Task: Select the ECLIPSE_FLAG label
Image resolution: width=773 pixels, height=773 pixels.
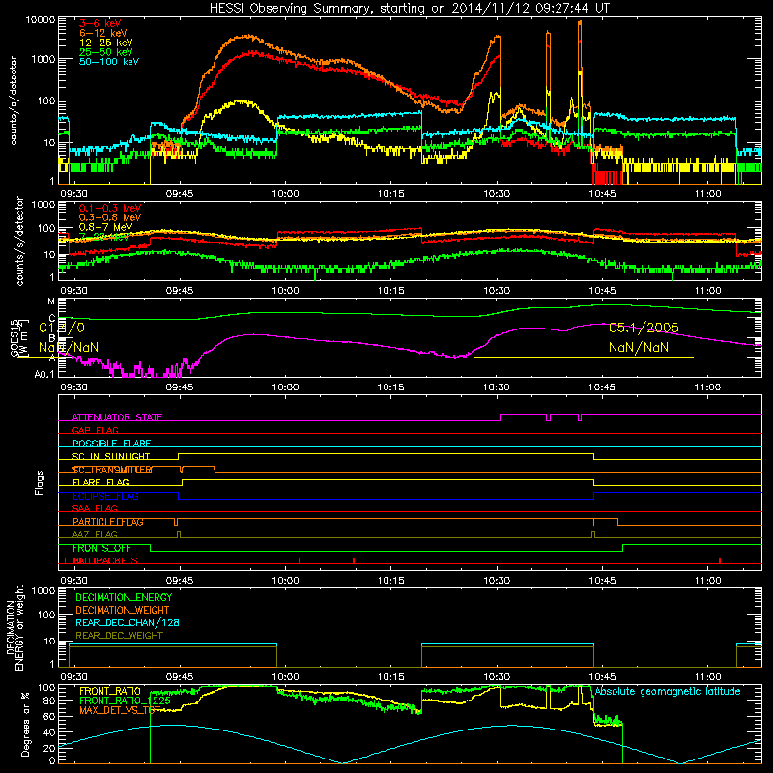Action: point(105,496)
